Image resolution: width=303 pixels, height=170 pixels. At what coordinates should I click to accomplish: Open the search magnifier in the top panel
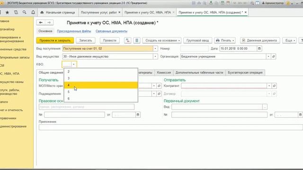24,12
